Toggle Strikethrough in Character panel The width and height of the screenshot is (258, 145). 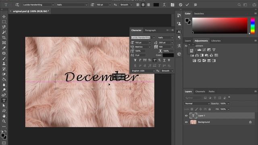[169, 60]
